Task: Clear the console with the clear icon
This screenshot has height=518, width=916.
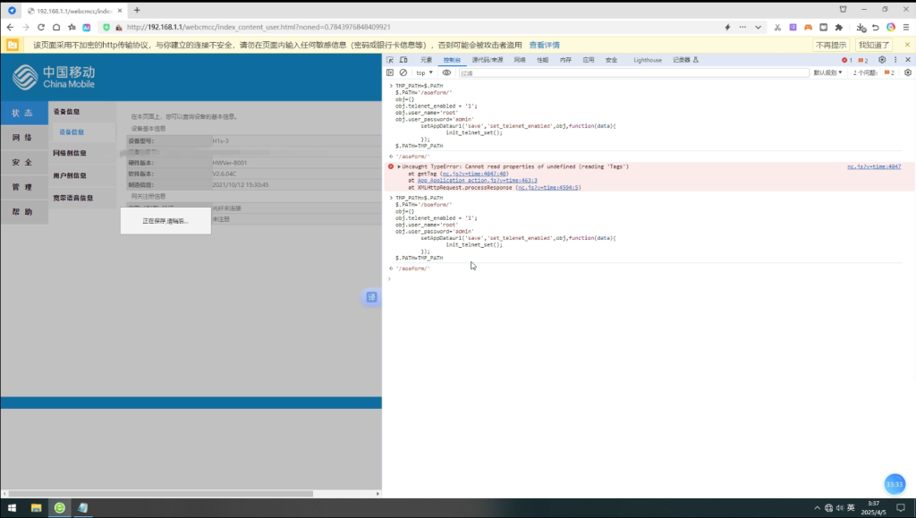Action: tap(403, 72)
